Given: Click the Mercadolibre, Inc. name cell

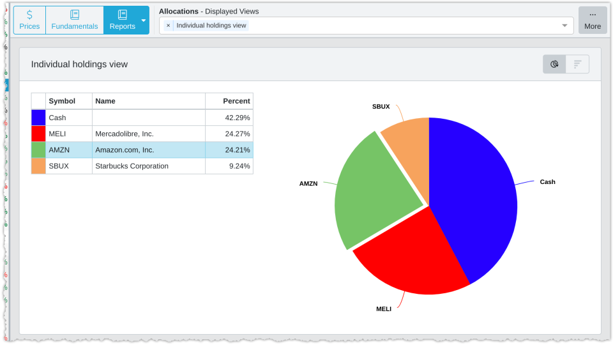Looking at the screenshot, I should click(x=149, y=134).
